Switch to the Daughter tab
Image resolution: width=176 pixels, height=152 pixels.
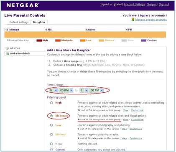click(39, 22)
